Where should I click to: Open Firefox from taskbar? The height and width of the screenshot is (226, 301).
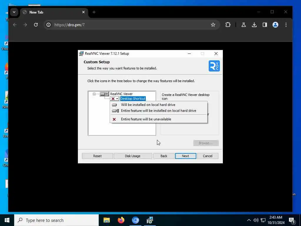click(x=121, y=220)
